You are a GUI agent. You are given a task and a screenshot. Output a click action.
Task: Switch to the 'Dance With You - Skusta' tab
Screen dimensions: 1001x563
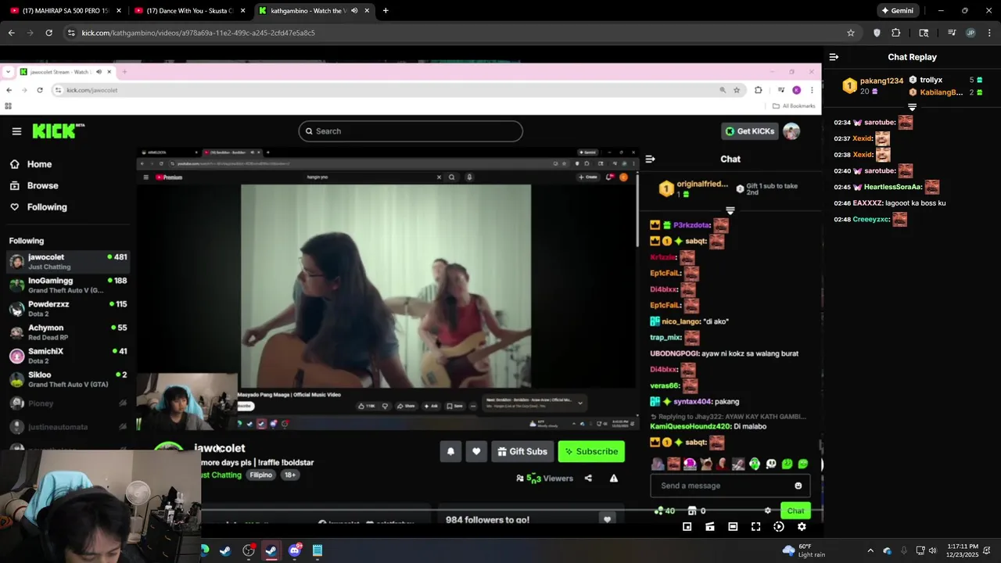[x=190, y=11]
